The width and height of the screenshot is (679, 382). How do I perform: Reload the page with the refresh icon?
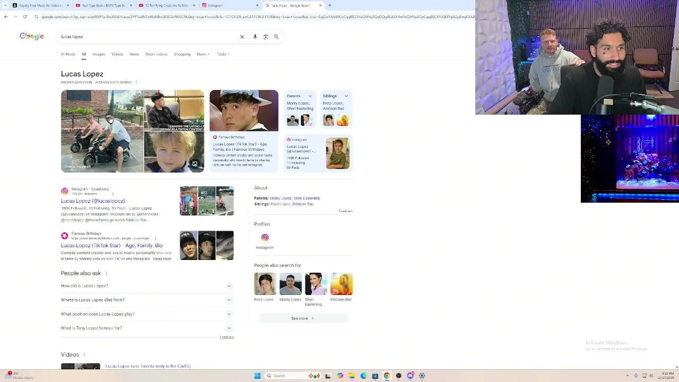click(24, 16)
